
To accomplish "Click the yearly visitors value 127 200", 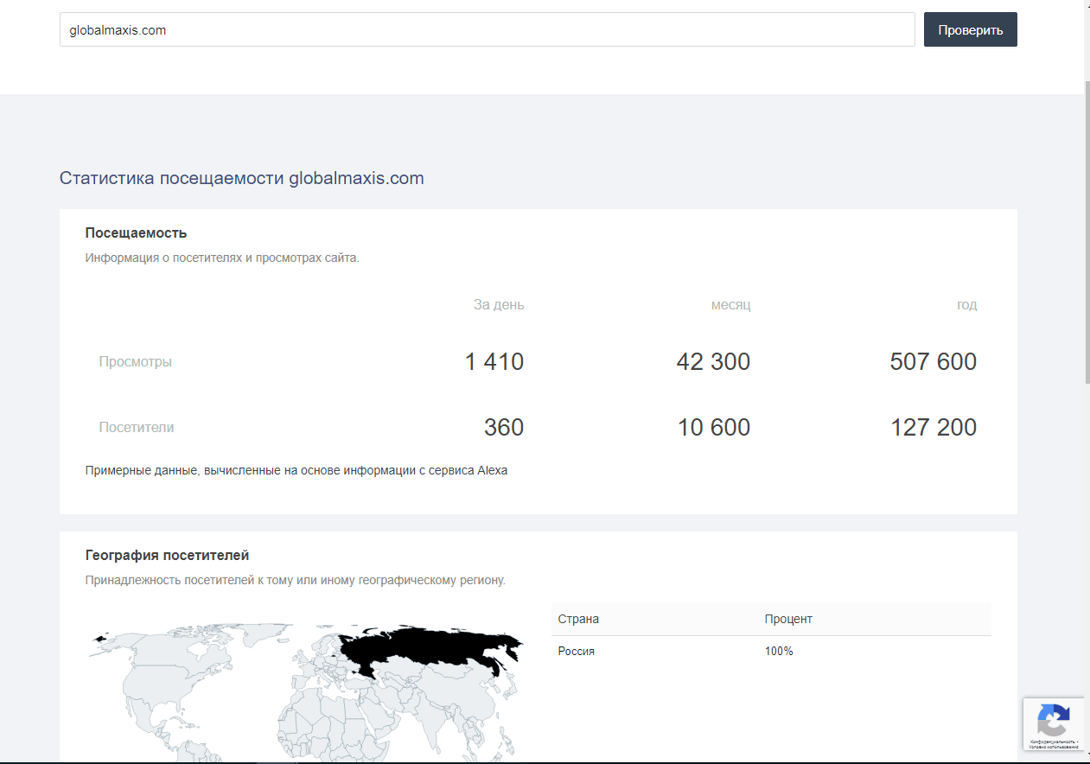I will coord(933,427).
